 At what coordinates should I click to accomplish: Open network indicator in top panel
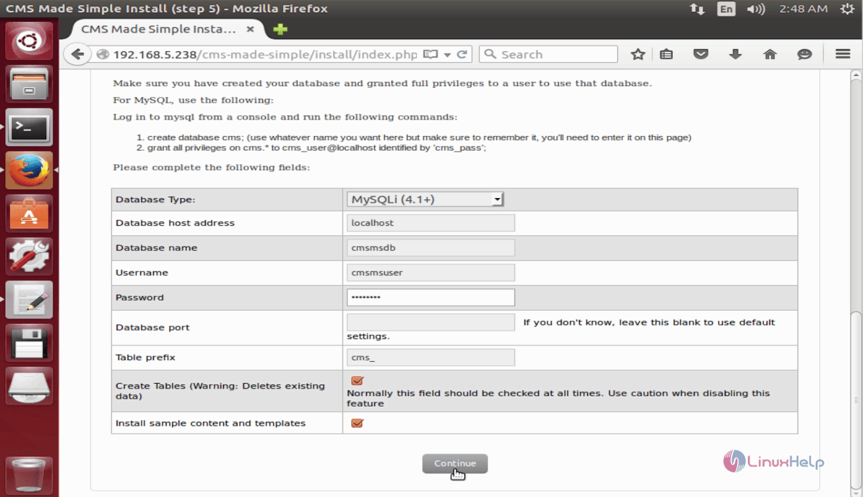coord(696,9)
